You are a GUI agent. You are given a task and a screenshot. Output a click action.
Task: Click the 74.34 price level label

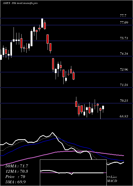(x=124, y=54)
